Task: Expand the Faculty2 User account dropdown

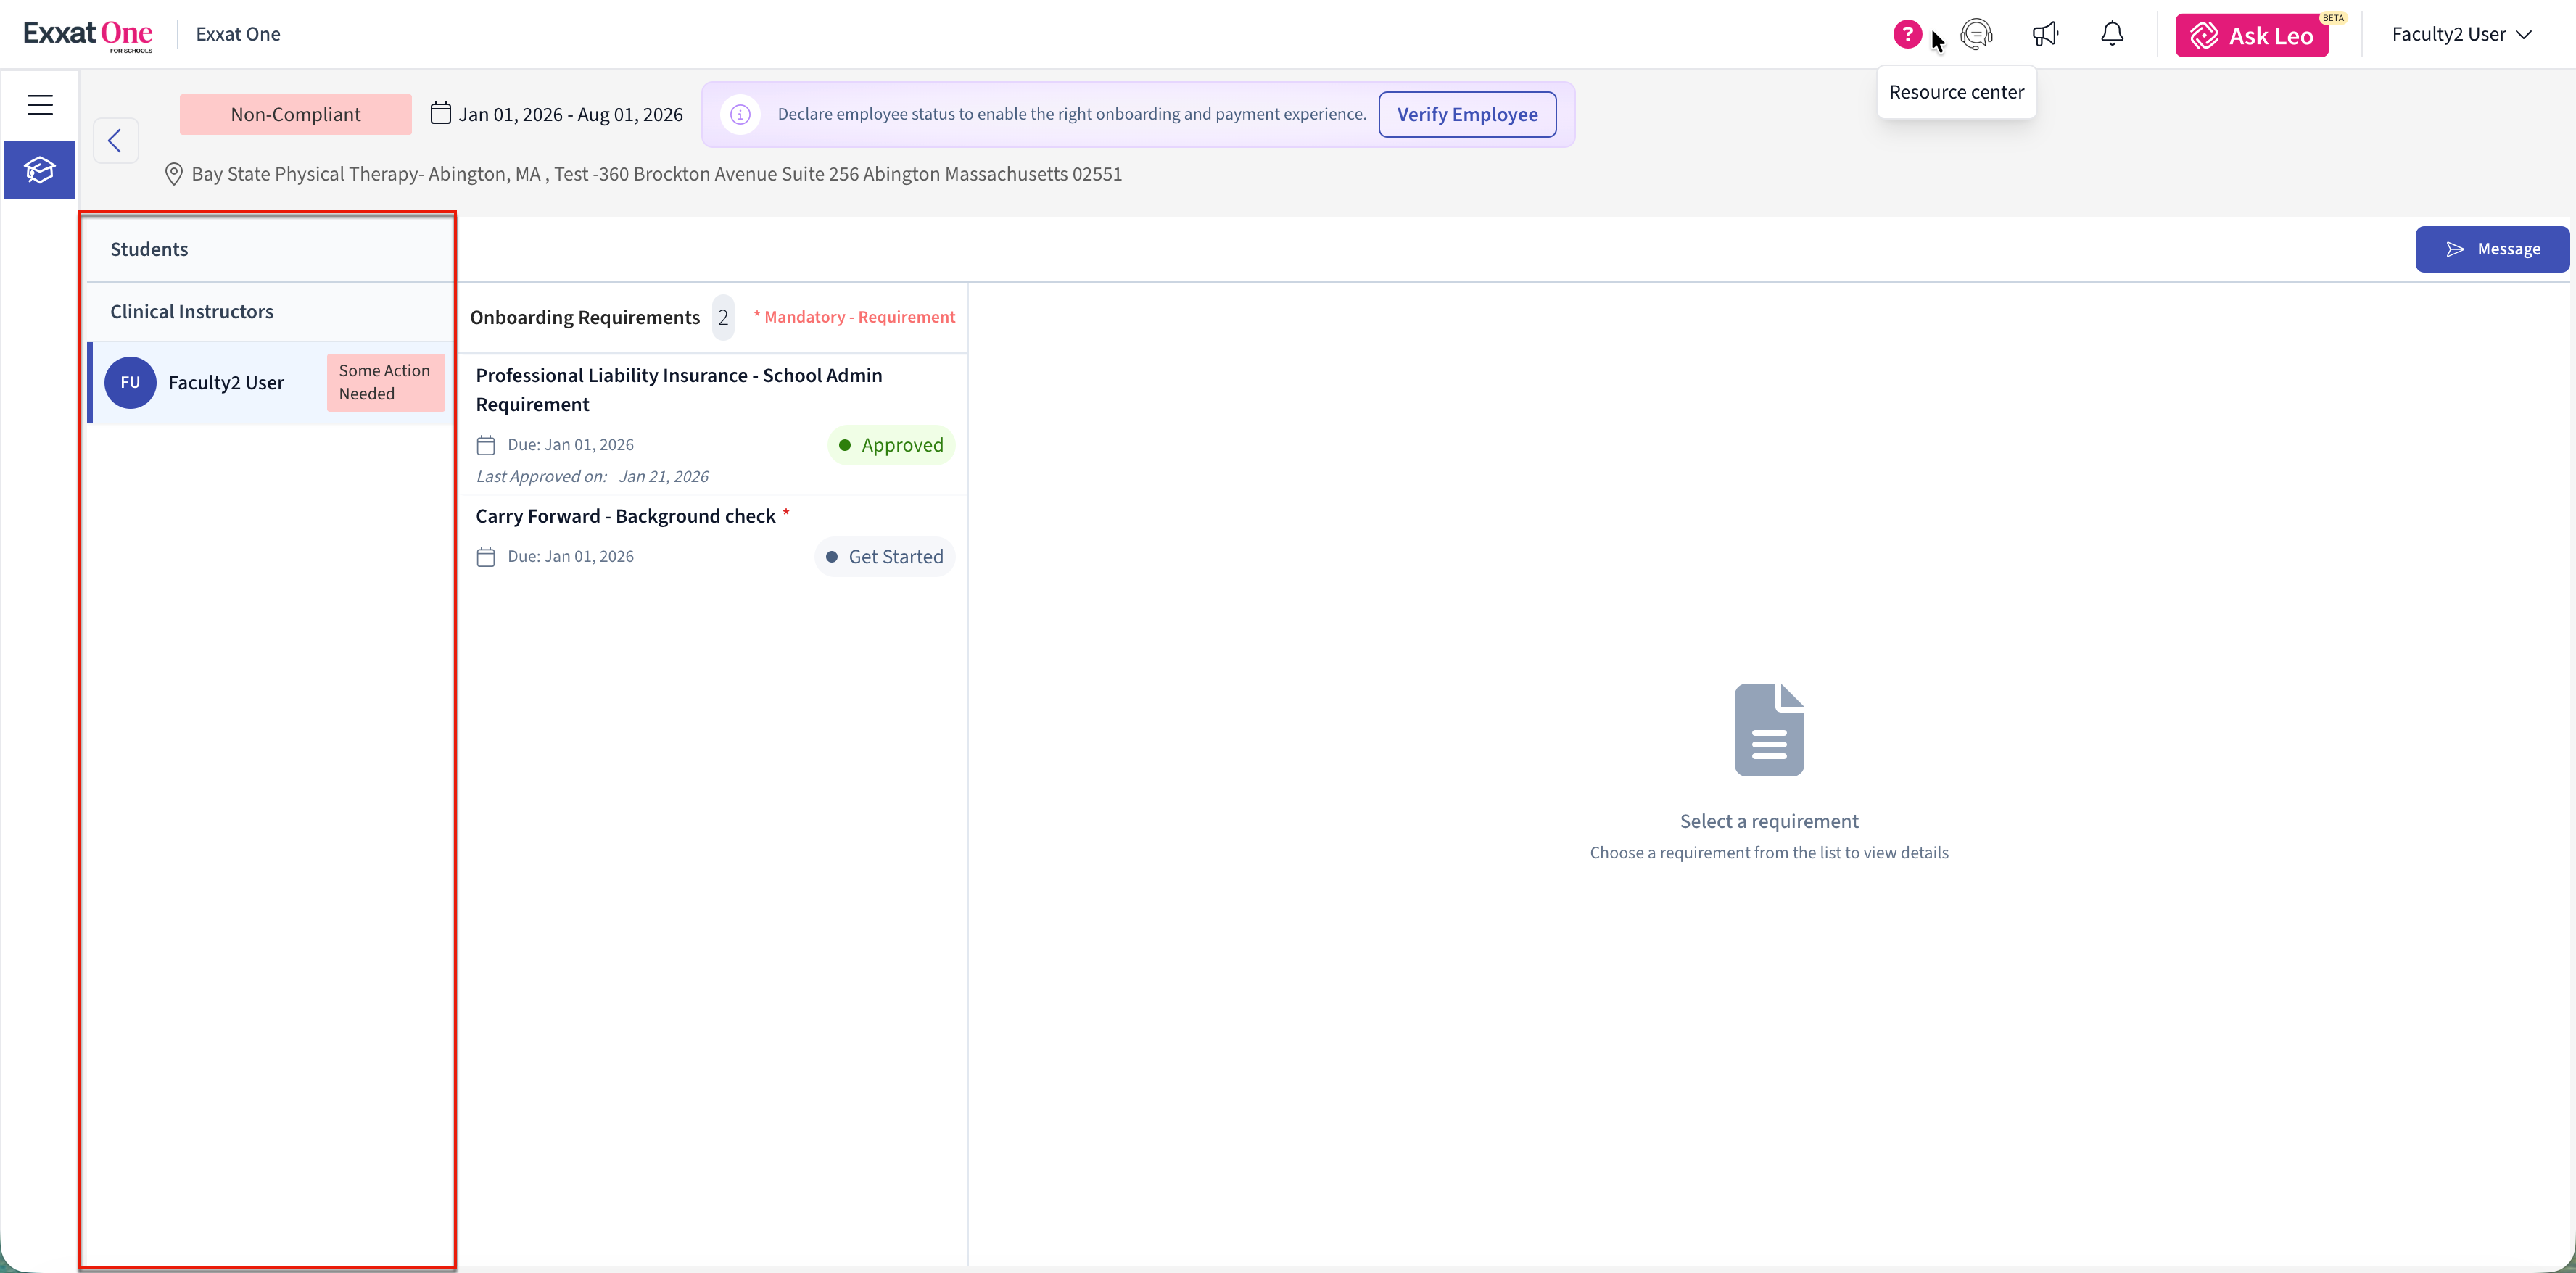Action: click(2461, 34)
